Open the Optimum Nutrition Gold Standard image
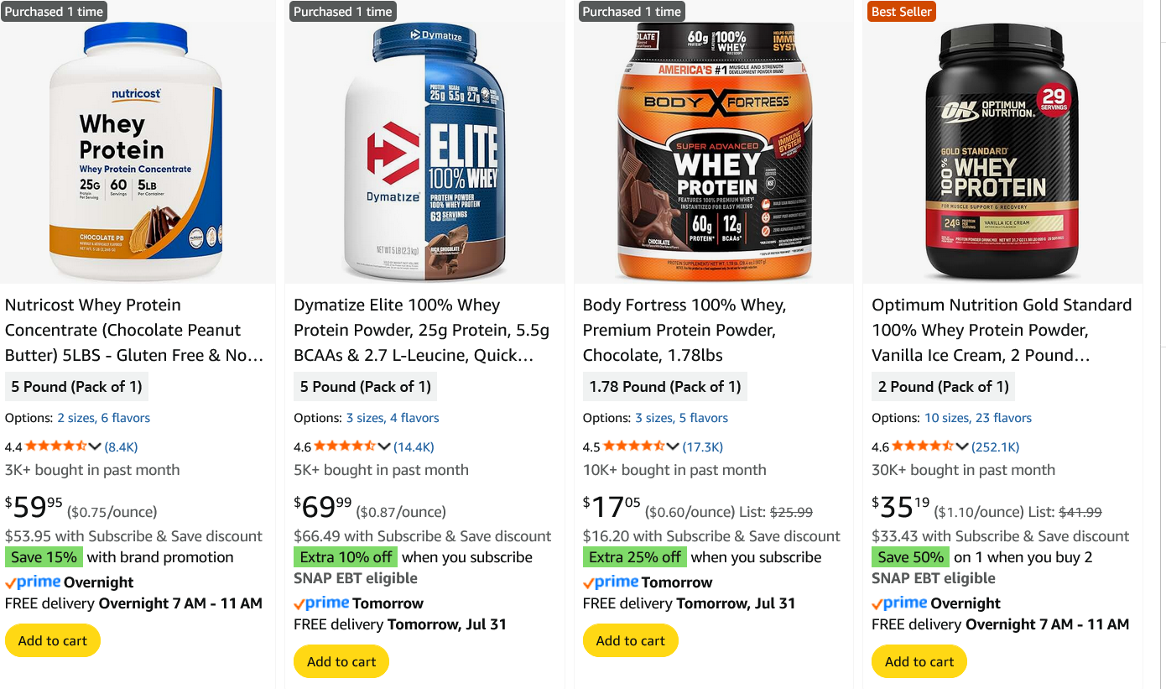Viewport: 1166px width, 689px height. 1002,152
